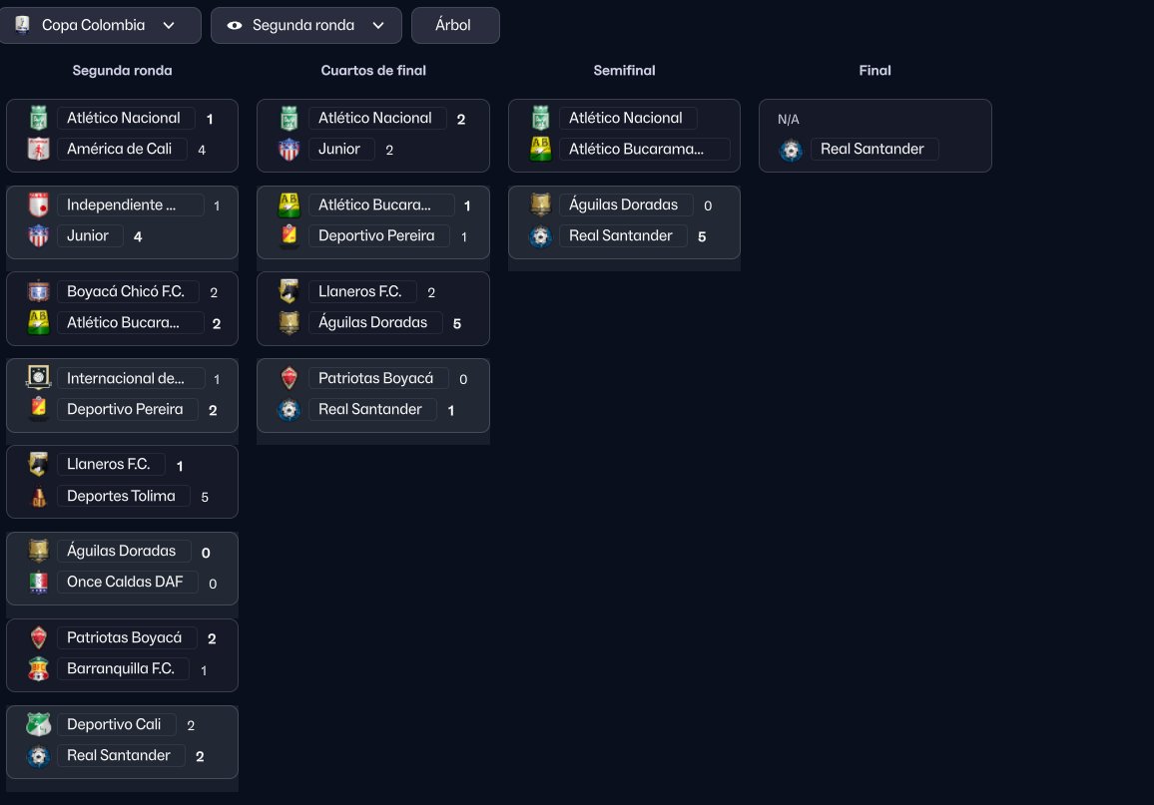Screen dimensions: 1154x805
Task: Click the Real Santander crest in Segunda ronda
Action: 38,755
